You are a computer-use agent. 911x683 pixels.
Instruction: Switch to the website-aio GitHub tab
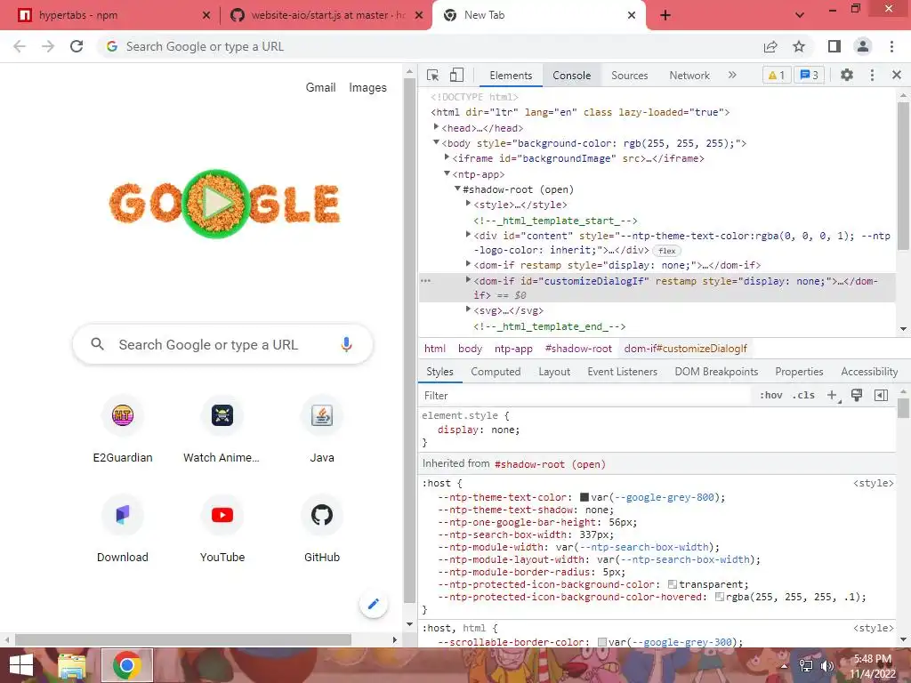click(x=327, y=16)
